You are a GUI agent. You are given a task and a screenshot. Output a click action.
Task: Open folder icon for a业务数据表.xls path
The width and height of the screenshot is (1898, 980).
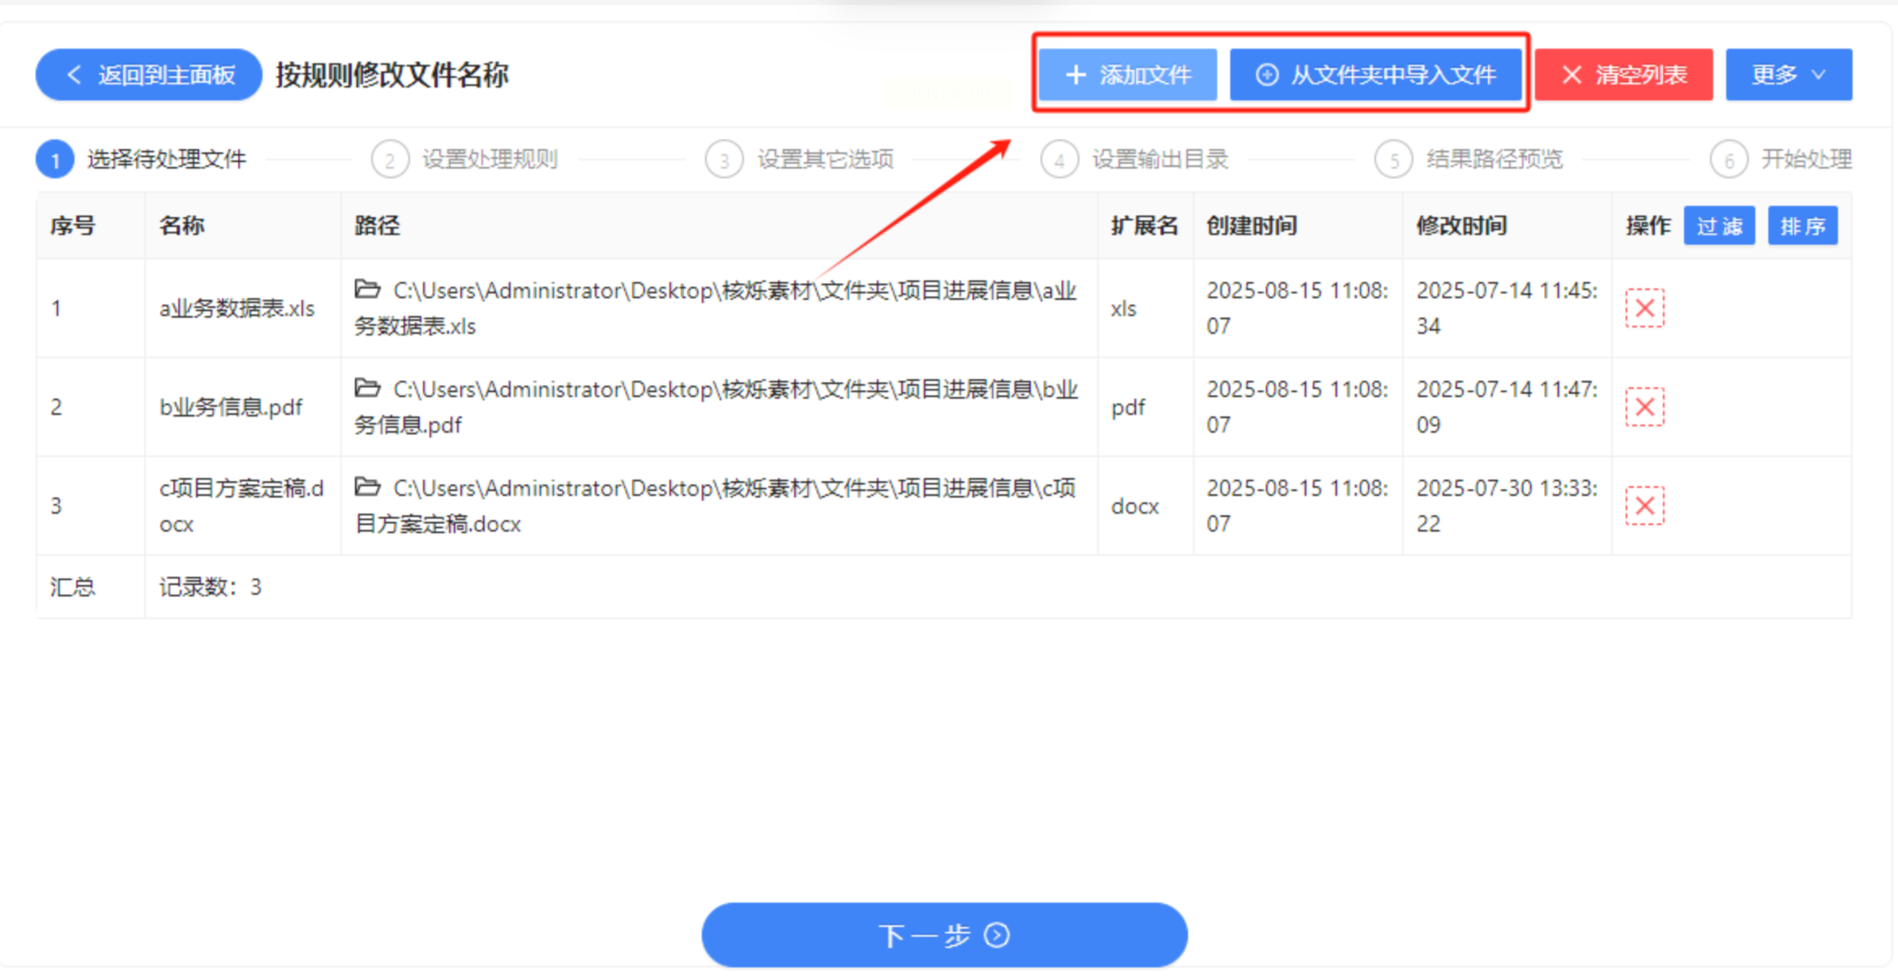tap(368, 289)
